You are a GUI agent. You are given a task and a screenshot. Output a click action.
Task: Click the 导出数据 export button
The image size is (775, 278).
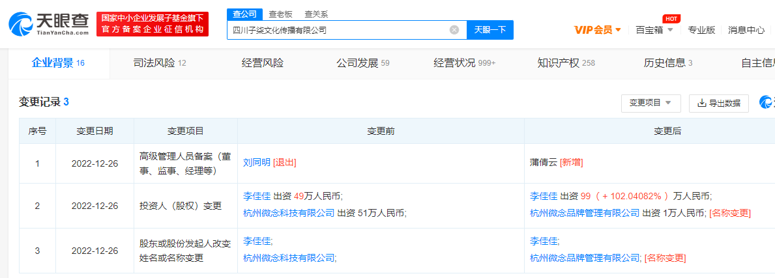click(719, 104)
